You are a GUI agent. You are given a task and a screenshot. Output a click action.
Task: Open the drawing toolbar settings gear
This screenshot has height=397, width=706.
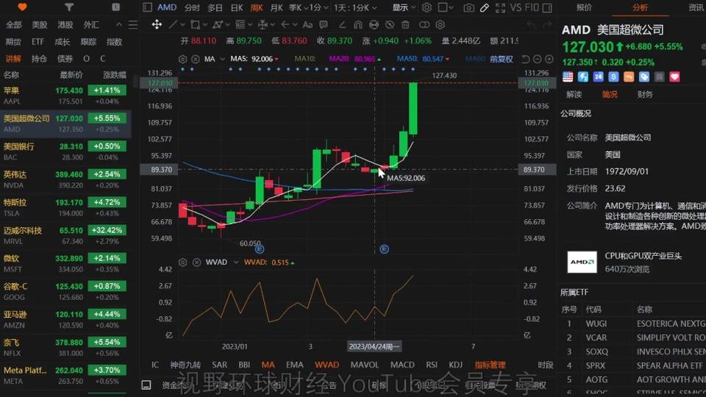click(x=441, y=24)
